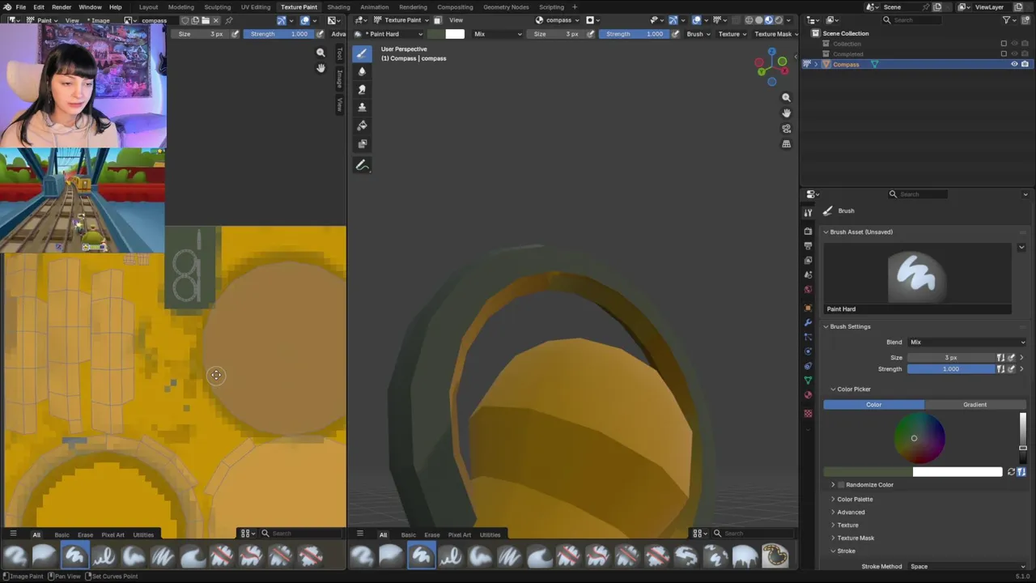Toggle Compass object visibility eye in outliner
The width and height of the screenshot is (1036, 583).
pyautogui.click(x=1014, y=64)
